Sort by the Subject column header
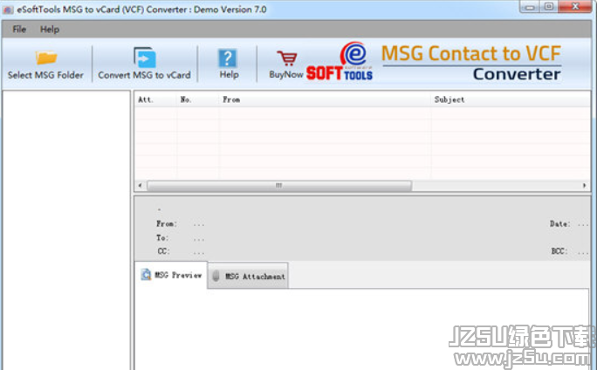Viewport: 597px width, 370px height. pyautogui.click(x=511, y=99)
